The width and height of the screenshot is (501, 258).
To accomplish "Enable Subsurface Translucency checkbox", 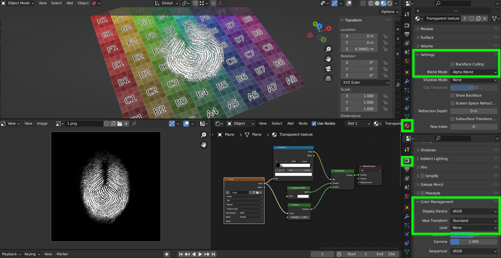I will pos(452,119).
